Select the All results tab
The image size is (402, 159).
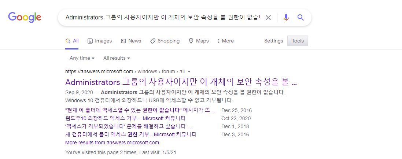(72, 41)
